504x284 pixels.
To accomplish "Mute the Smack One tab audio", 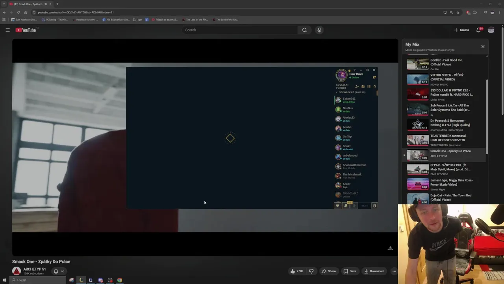I will (x=46, y=4).
